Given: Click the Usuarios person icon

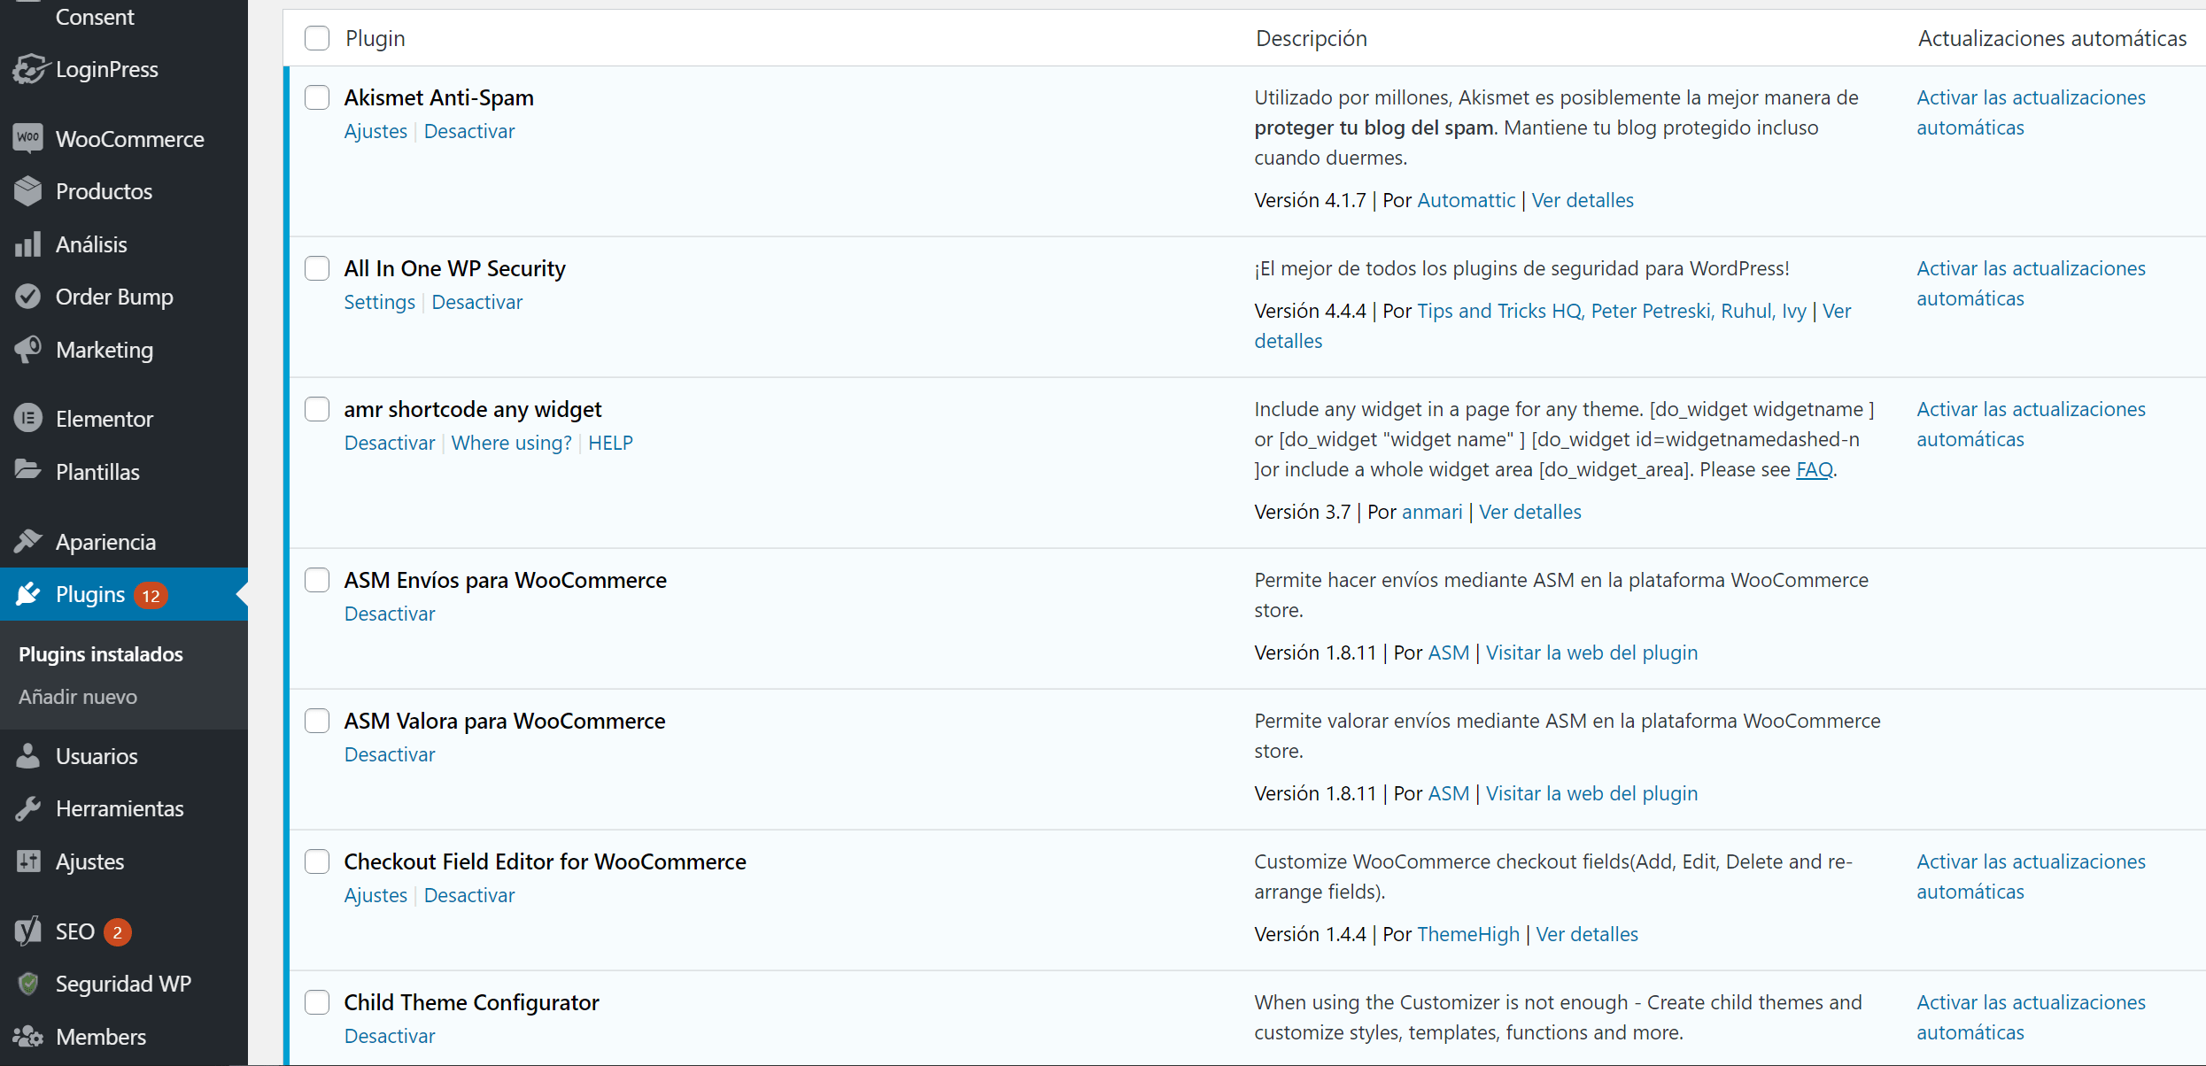Looking at the screenshot, I should point(28,756).
